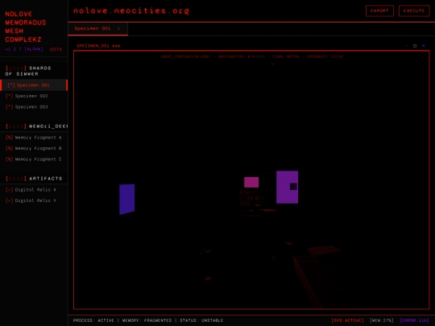Click the purple ERROR status indicator

coord(414,320)
